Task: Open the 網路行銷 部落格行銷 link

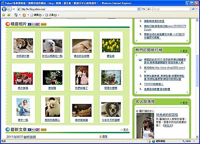Action: pyautogui.click(x=165, y=28)
